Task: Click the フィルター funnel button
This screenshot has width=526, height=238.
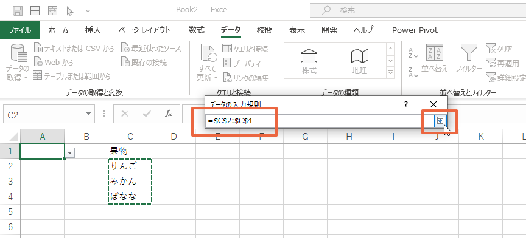Action: click(469, 58)
